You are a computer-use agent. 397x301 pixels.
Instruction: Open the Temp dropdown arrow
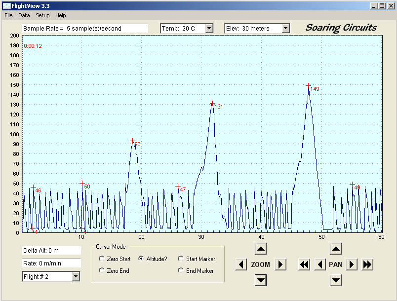click(x=209, y=28)
